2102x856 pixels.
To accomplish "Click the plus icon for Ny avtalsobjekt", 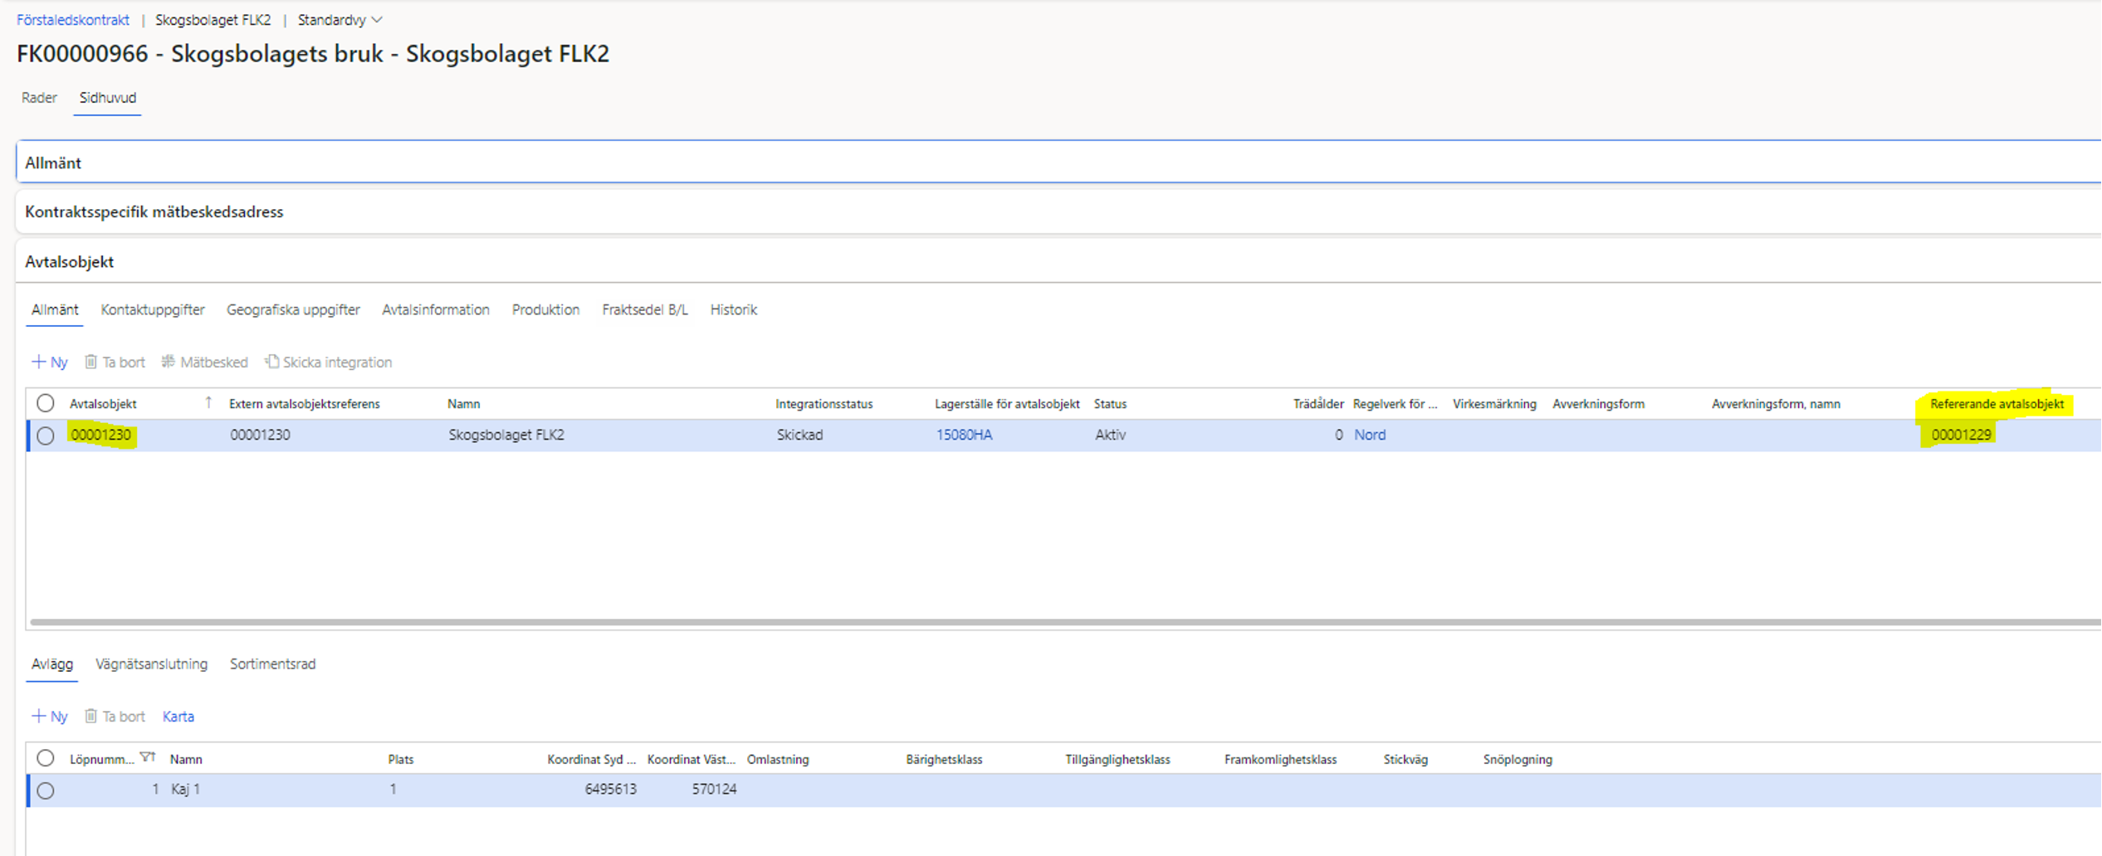I will pyautogui.click(x=38, y=362).
